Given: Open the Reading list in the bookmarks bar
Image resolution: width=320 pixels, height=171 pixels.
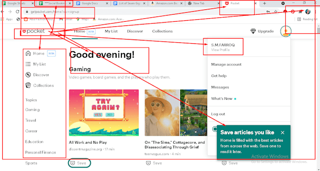Looking at the screenshot, I should (x=308, y=19).
